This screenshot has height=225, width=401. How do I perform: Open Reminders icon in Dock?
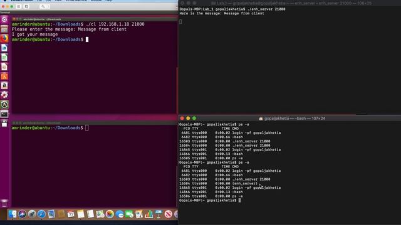90,214
